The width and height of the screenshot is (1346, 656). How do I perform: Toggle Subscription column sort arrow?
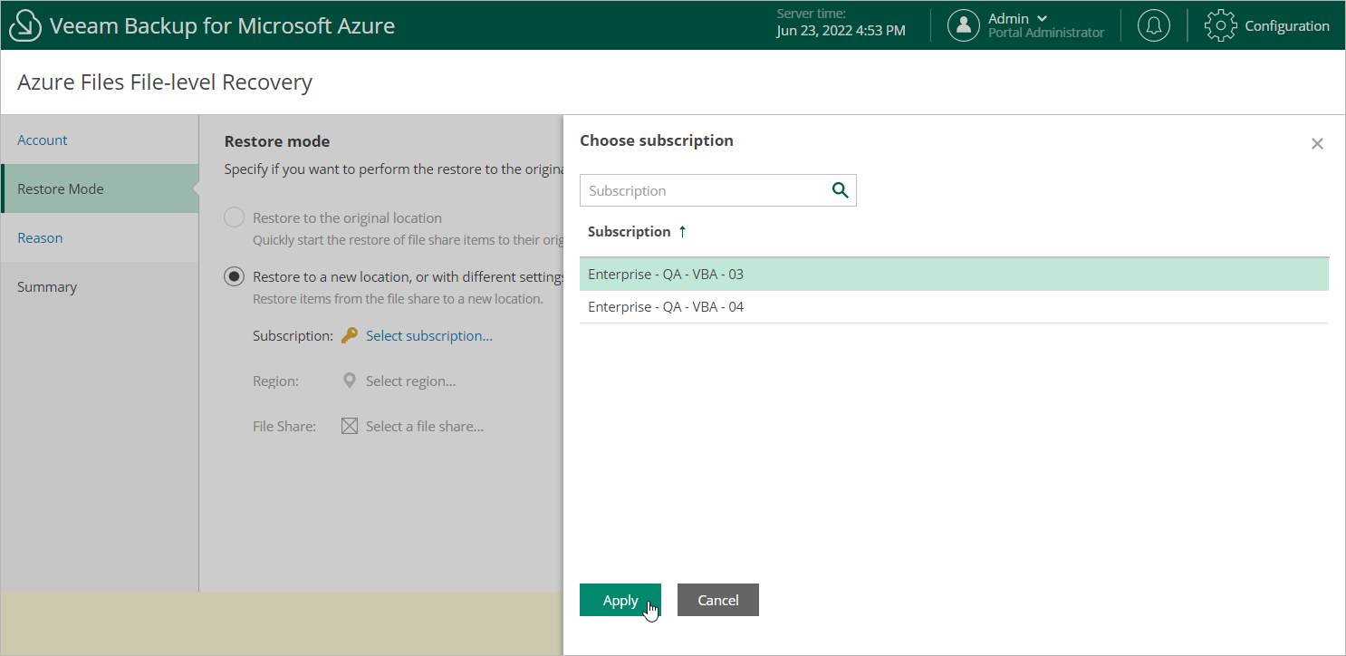click(x=682, y=232)
